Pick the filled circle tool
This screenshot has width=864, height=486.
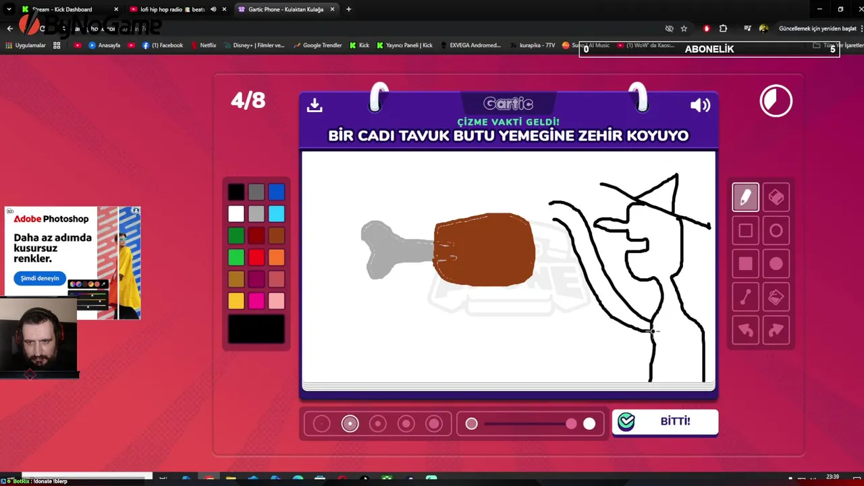[x=776, y=264]
